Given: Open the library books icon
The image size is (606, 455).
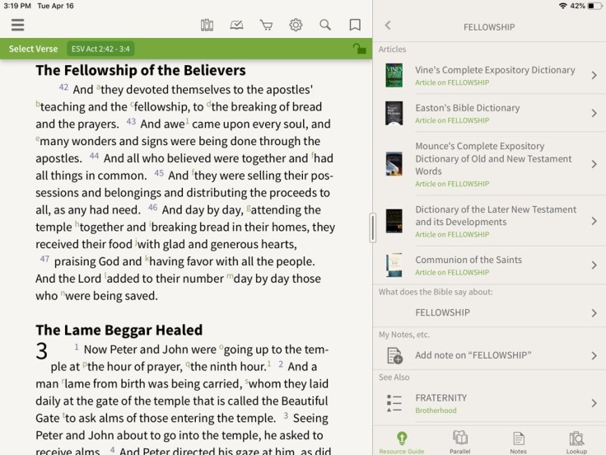Looking at the screenshot, I should (207, 25).
